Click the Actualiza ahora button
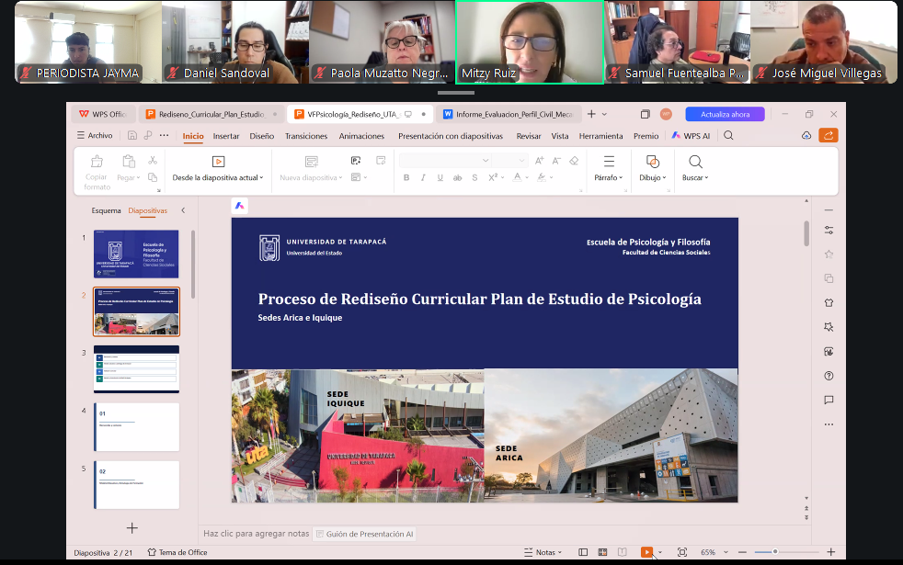This screenshot has width=903, height=565. coord(725,114)
